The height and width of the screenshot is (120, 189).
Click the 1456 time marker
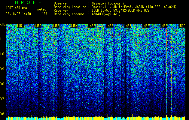coord(110,26)
